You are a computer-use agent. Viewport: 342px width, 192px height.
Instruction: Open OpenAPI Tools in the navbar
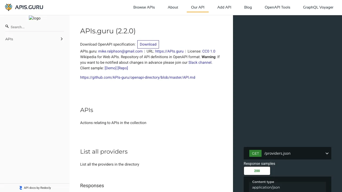tap(277, 7)
